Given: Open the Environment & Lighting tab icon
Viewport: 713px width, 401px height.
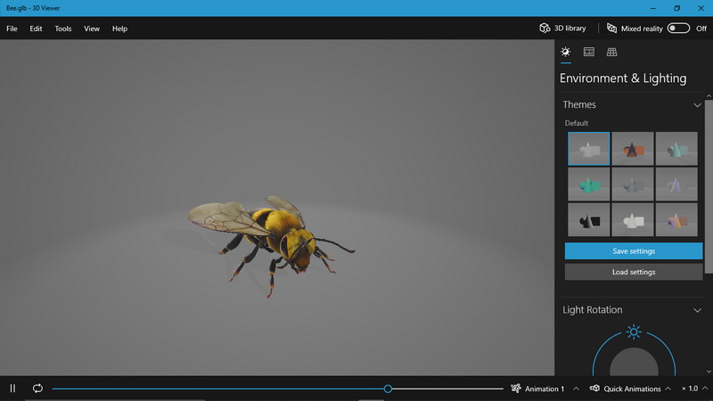Looking at the screenshot, I should (566, 52).
